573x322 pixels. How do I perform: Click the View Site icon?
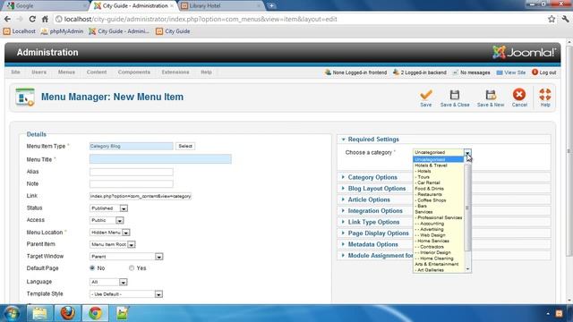point(500,72)
